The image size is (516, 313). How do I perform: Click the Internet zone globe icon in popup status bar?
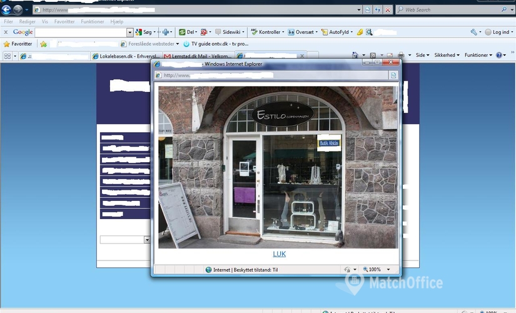[208, 270]
